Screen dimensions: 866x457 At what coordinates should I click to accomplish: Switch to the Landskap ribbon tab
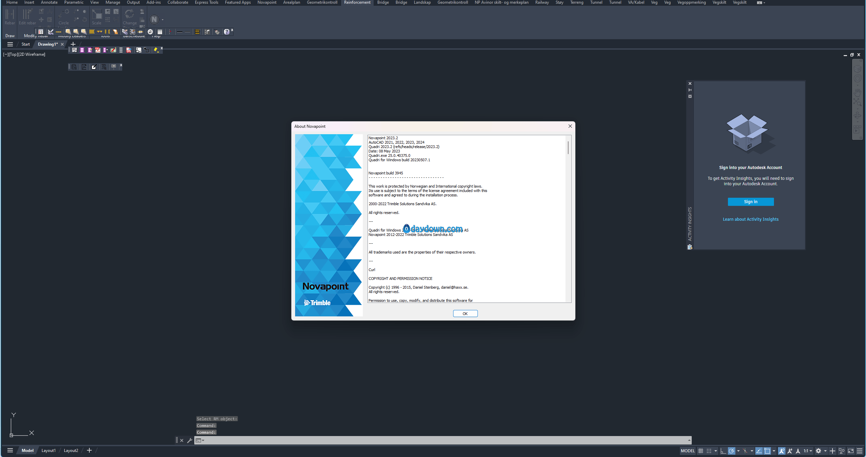[x=422, y=2]
